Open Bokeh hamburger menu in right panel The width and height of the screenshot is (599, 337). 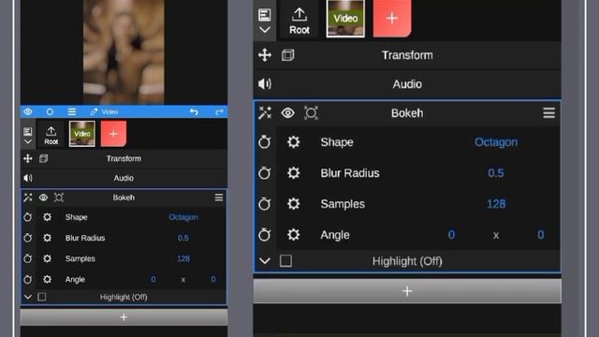pos(549,113)
